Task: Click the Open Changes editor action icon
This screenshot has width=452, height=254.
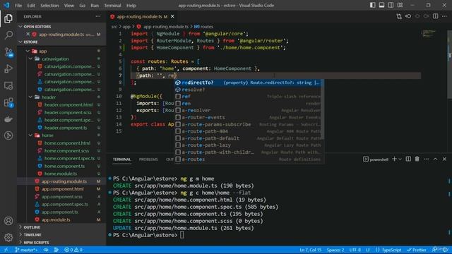Action: click(408, 16)
